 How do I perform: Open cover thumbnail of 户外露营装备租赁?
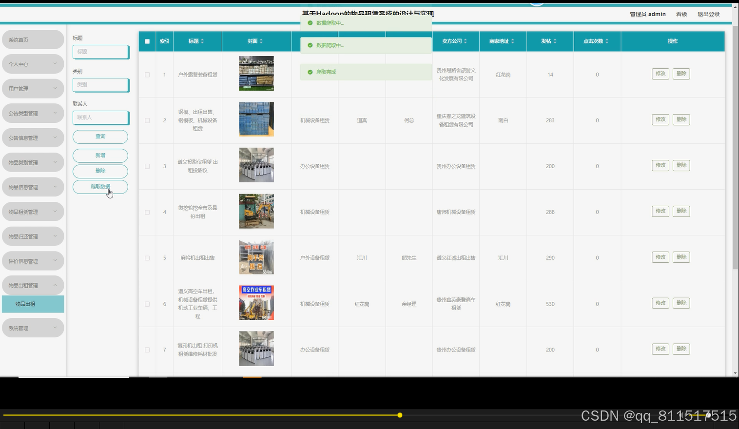coord(256,73)
